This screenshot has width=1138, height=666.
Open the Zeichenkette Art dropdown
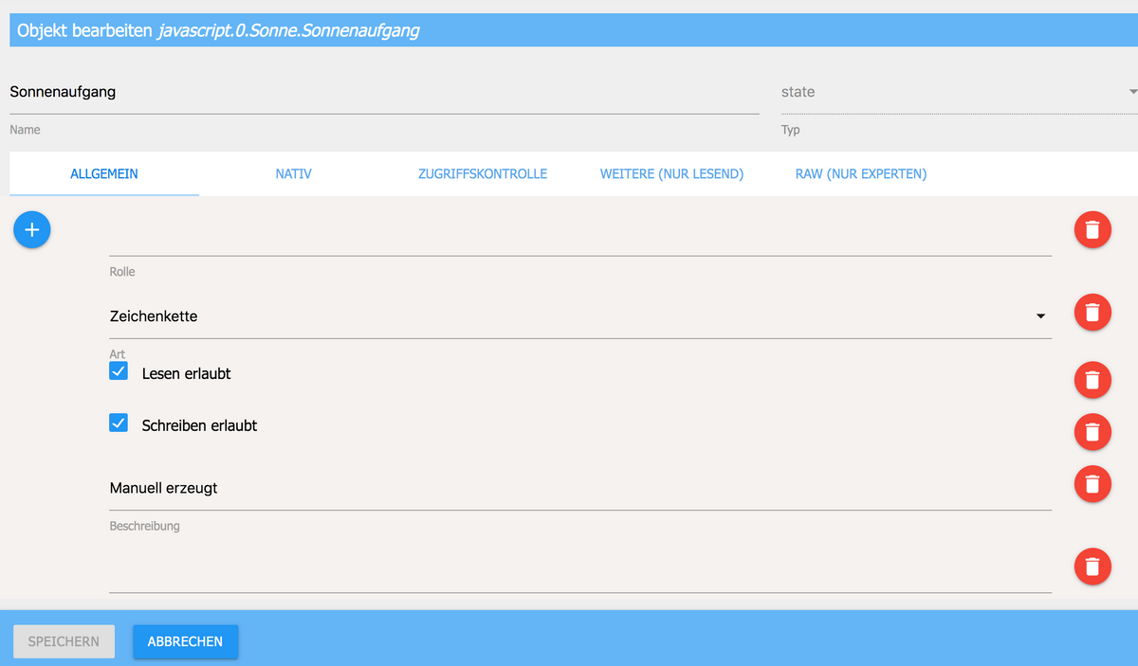coord(580,316)
